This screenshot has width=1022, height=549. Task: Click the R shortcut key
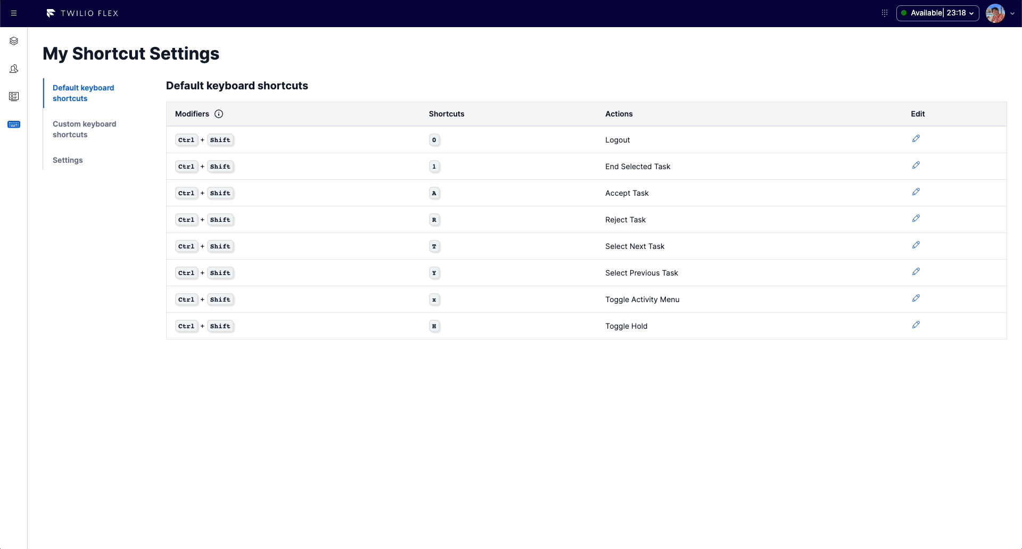click(x=434, y=220)
